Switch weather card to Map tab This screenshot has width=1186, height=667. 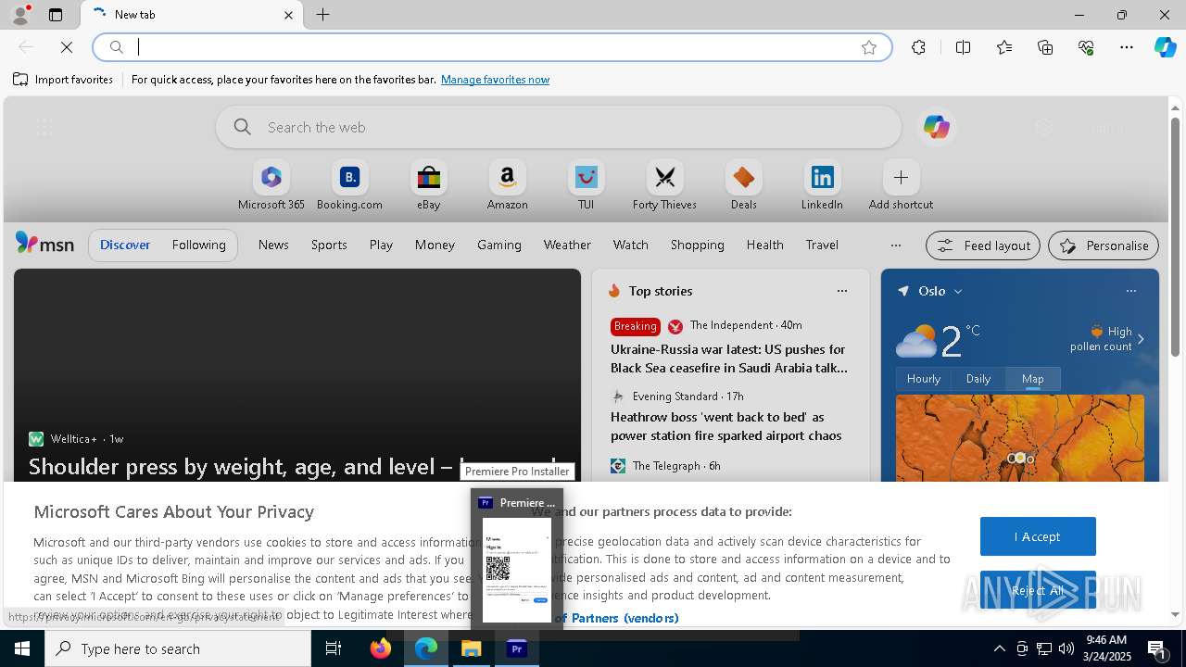(x=1033, y=379)
